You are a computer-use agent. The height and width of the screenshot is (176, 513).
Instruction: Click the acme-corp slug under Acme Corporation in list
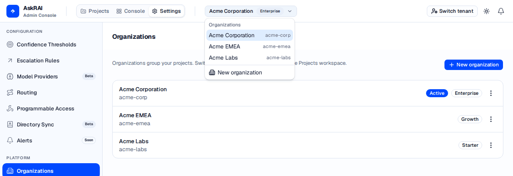133,97
